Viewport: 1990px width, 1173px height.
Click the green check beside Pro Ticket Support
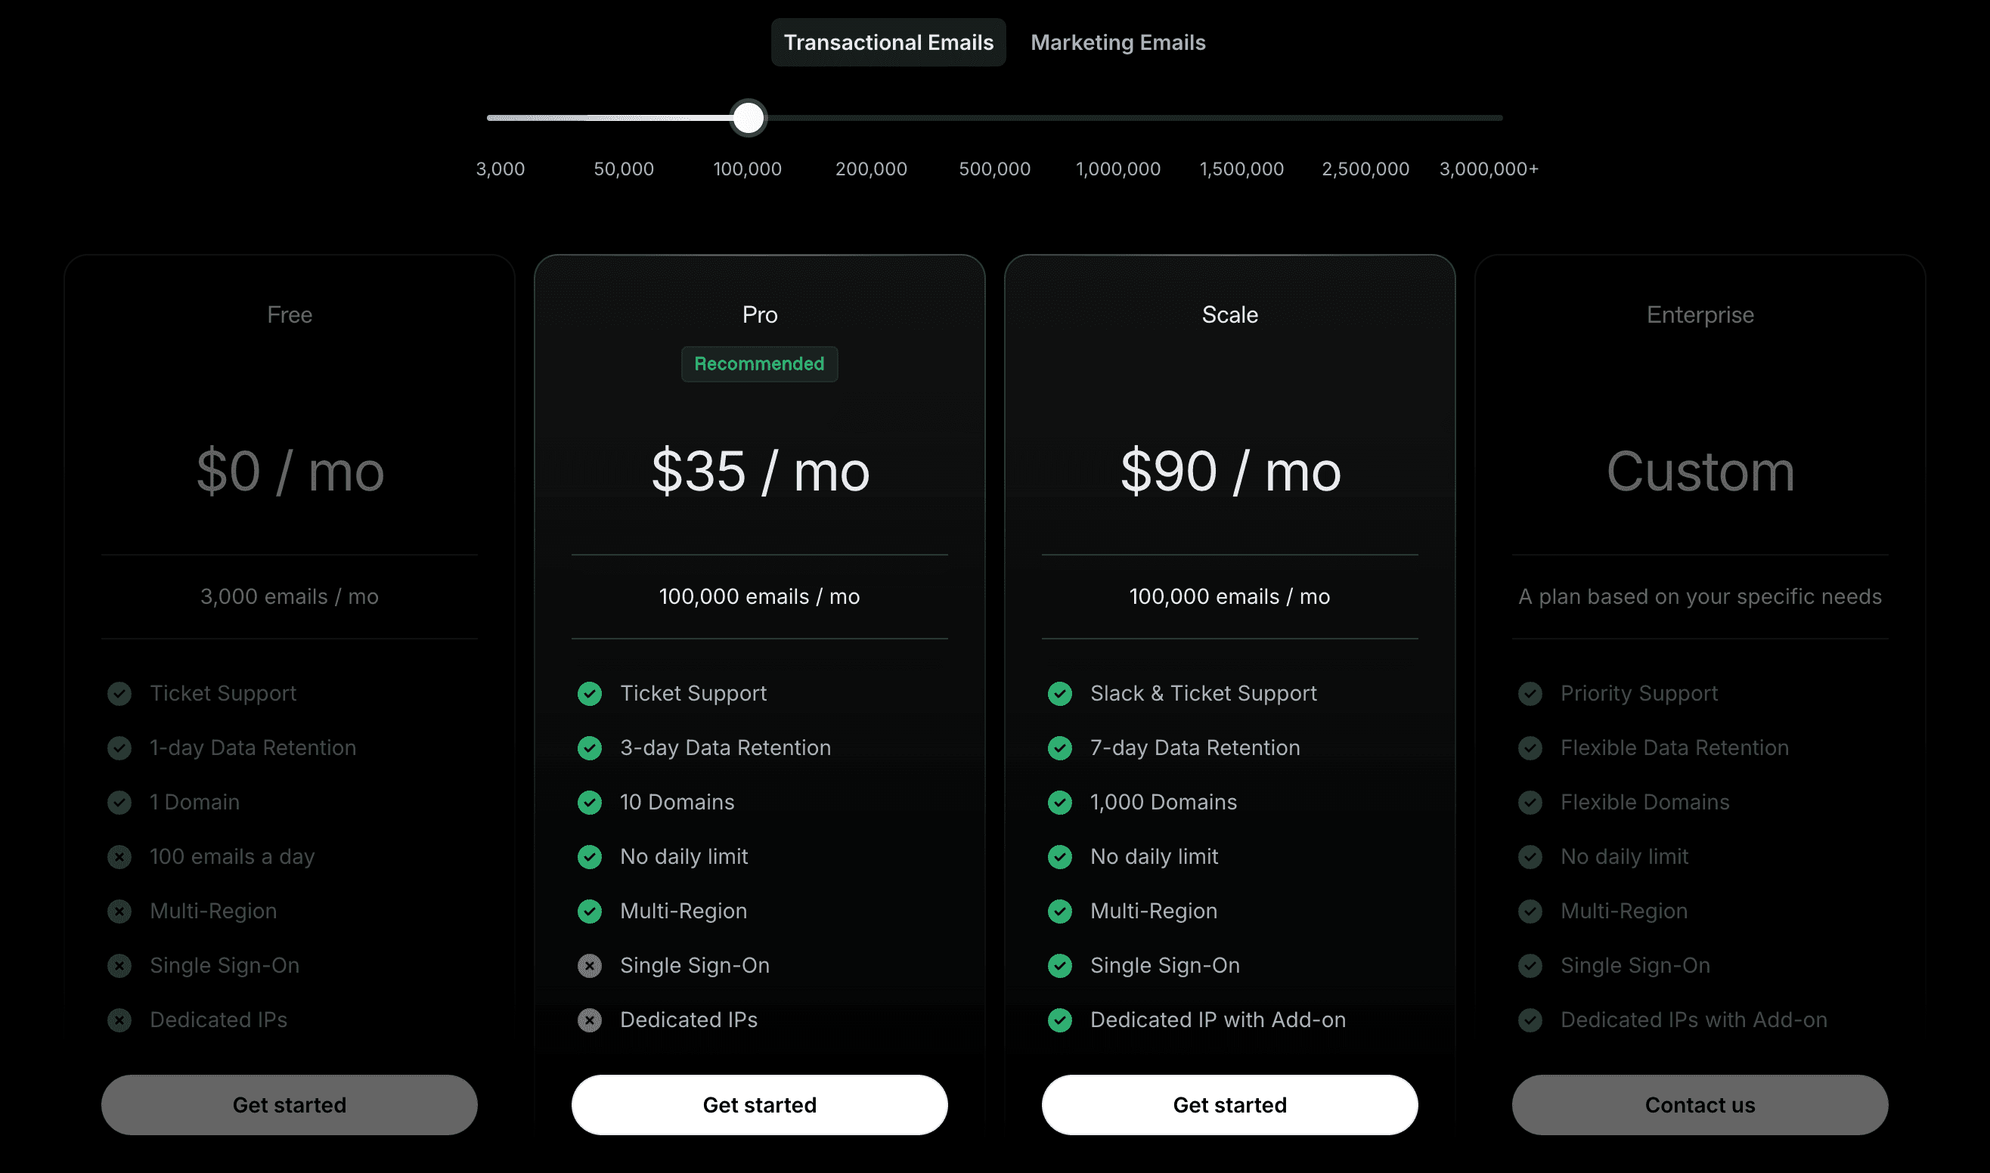click(x=589, y=693)
